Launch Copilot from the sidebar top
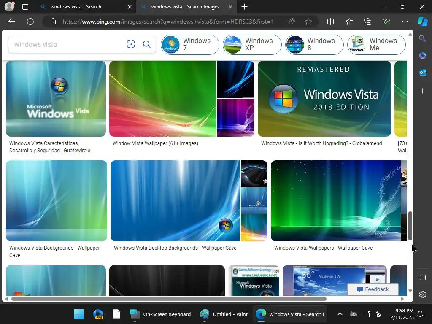This screenshot has height=324, width=432. 422,22
